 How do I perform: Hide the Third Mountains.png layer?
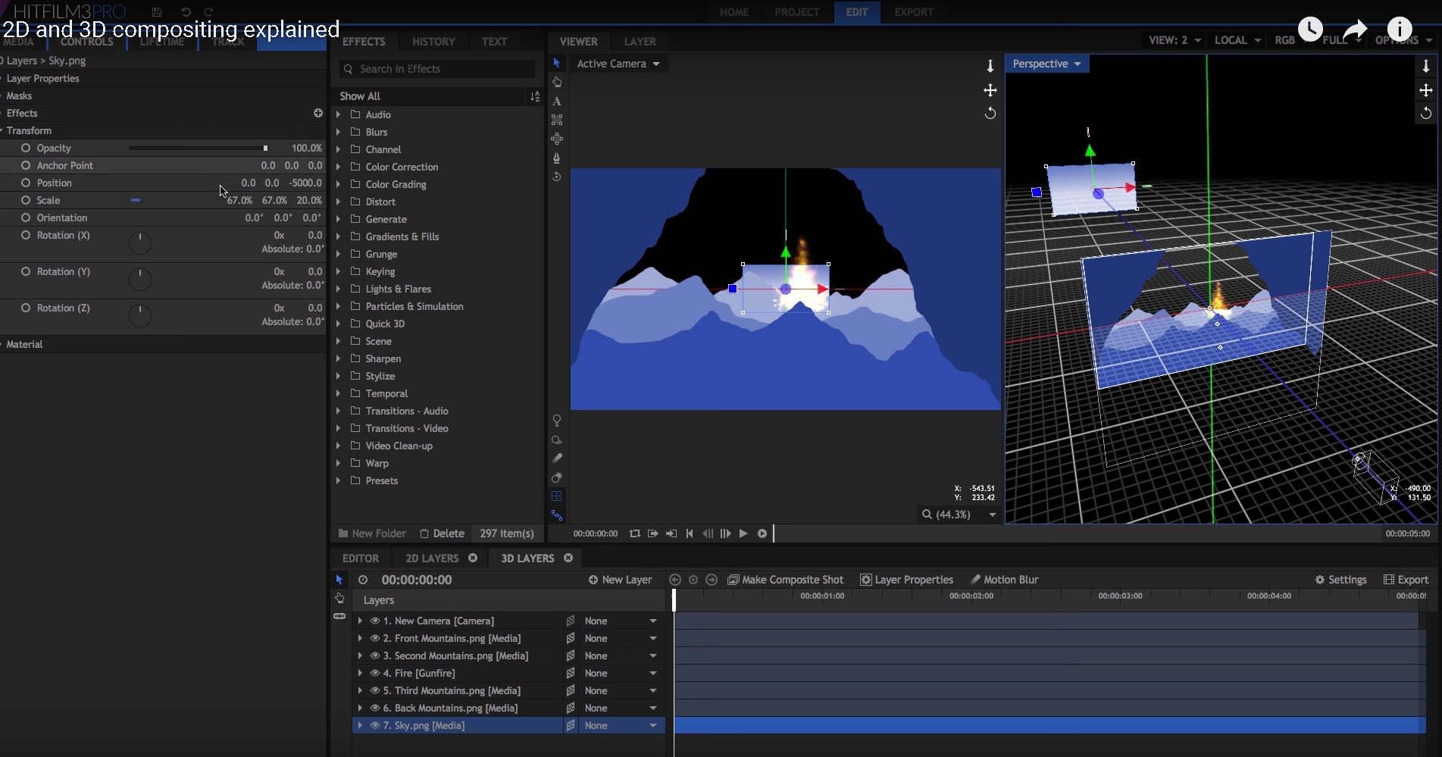pos(375,690)
